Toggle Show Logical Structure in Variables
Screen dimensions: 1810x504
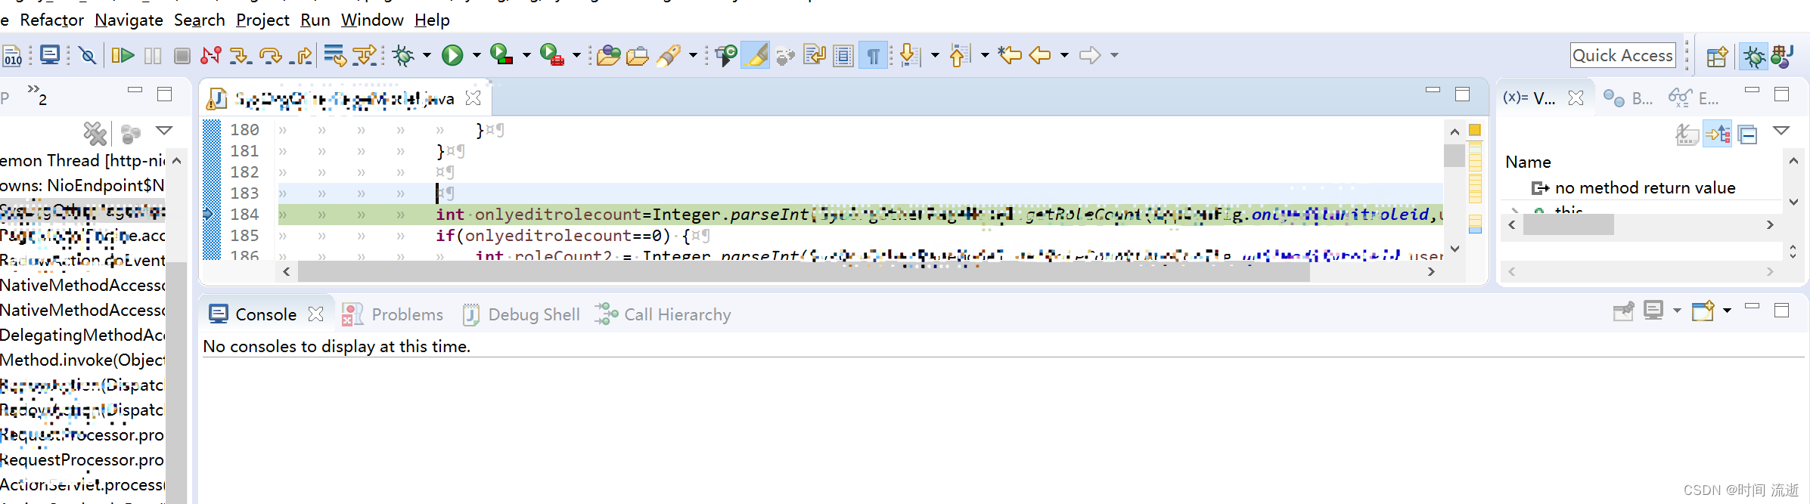click(x=1718, y=135)
